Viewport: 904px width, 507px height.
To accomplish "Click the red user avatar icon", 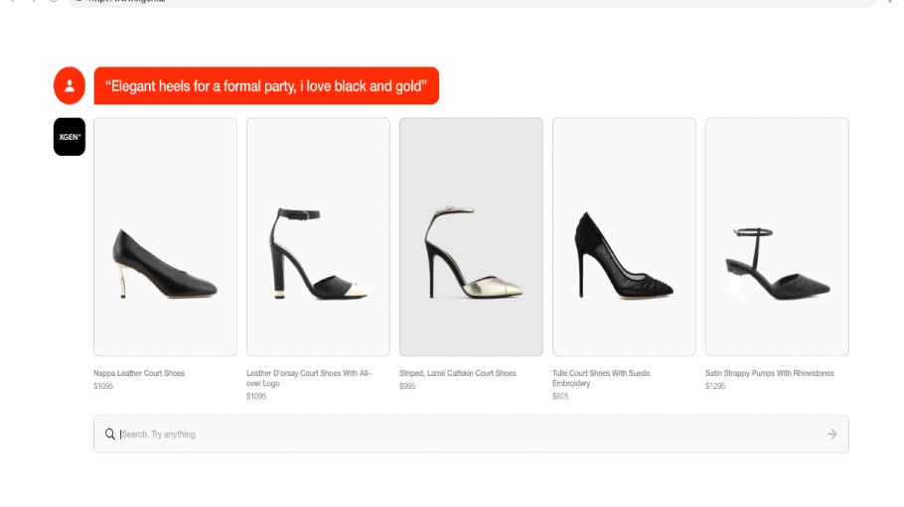I will pos(70,85).
